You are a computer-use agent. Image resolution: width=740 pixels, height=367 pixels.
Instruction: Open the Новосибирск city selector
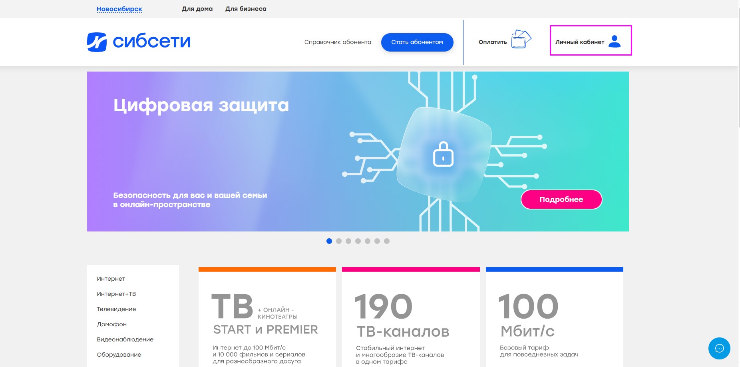pos(119,9)
